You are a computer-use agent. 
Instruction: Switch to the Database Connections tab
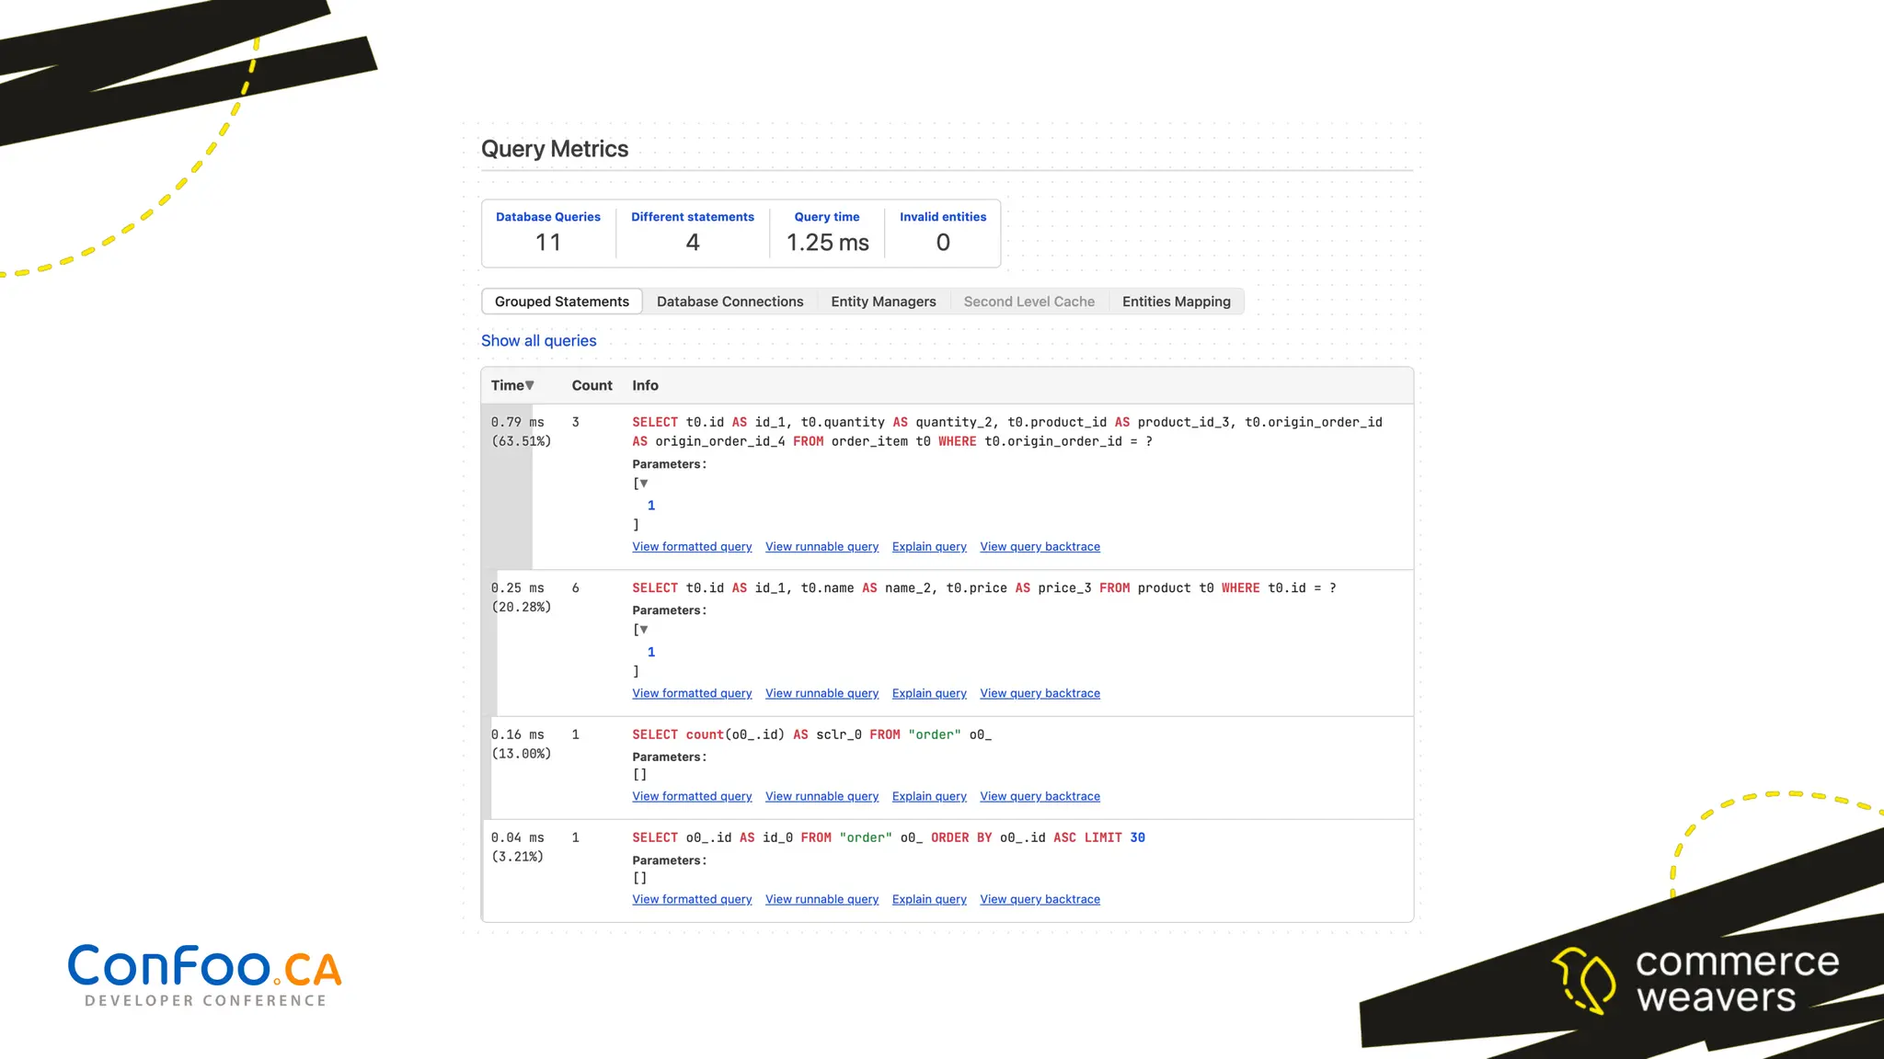pyautogui.click(x=729, y=302)
